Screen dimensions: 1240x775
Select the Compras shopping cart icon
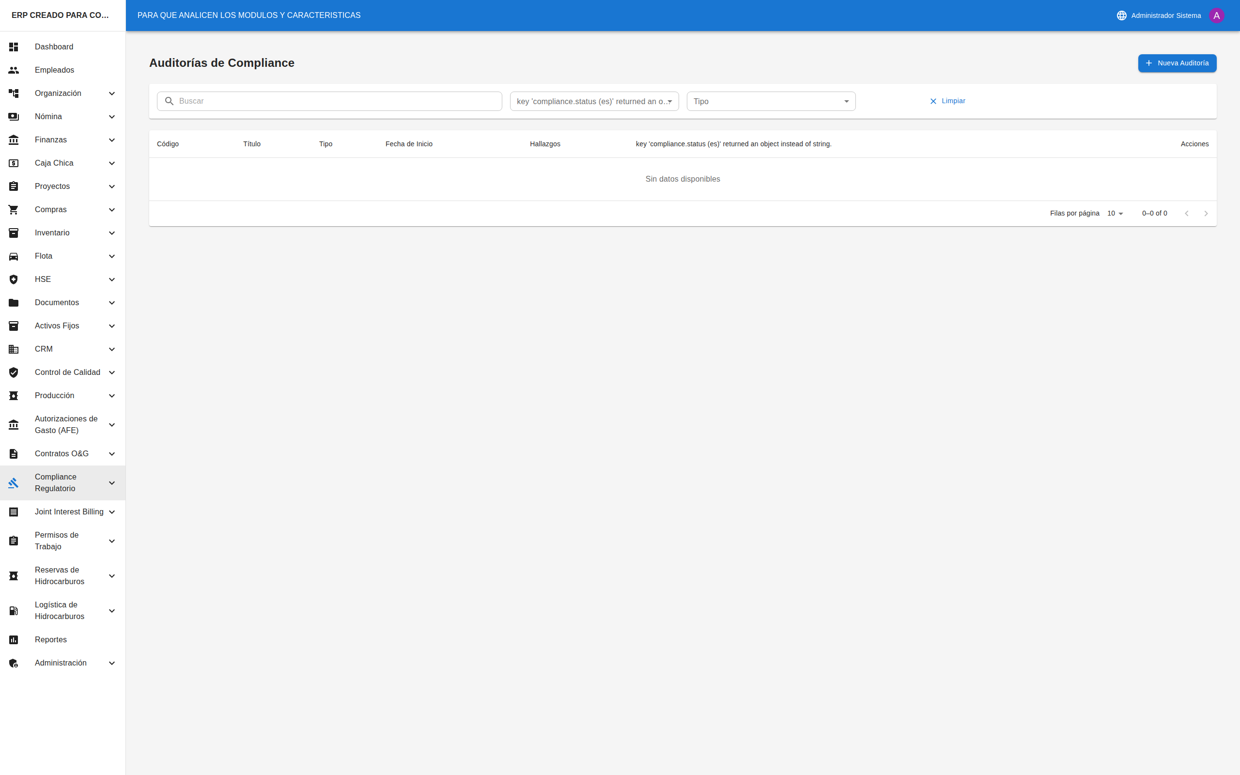click(x=14, y=209)
